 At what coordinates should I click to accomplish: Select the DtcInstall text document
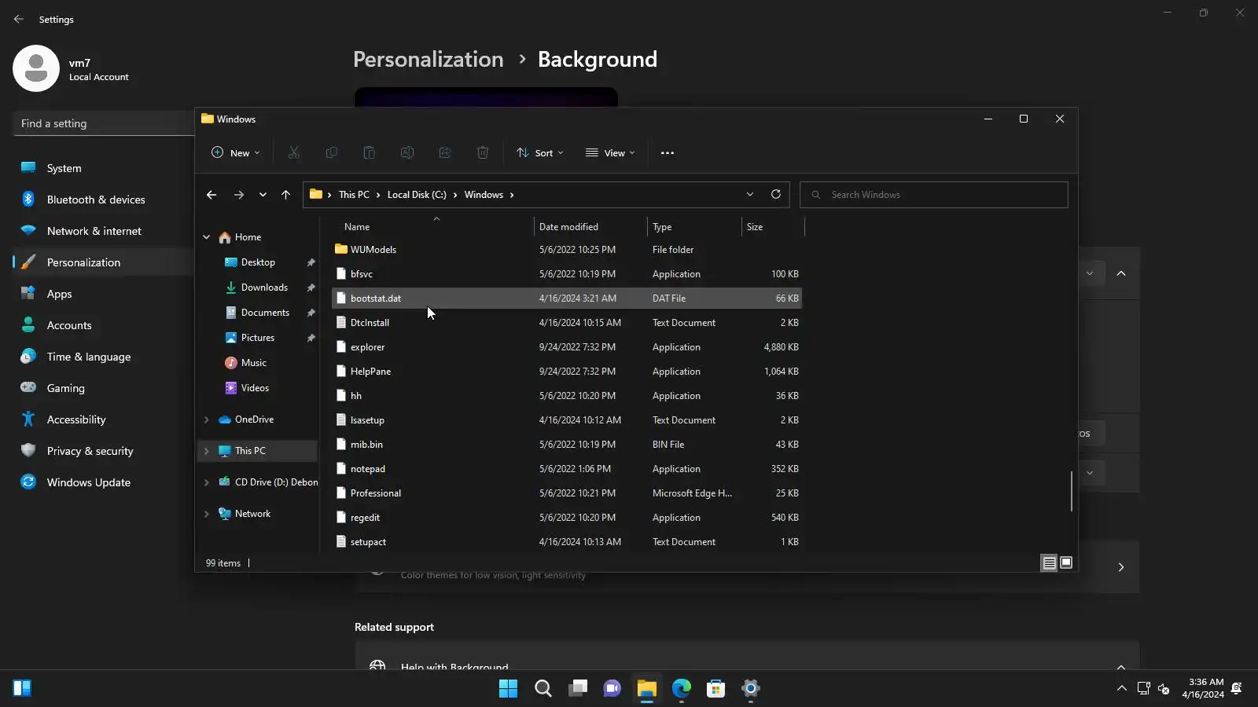point(567,323)
